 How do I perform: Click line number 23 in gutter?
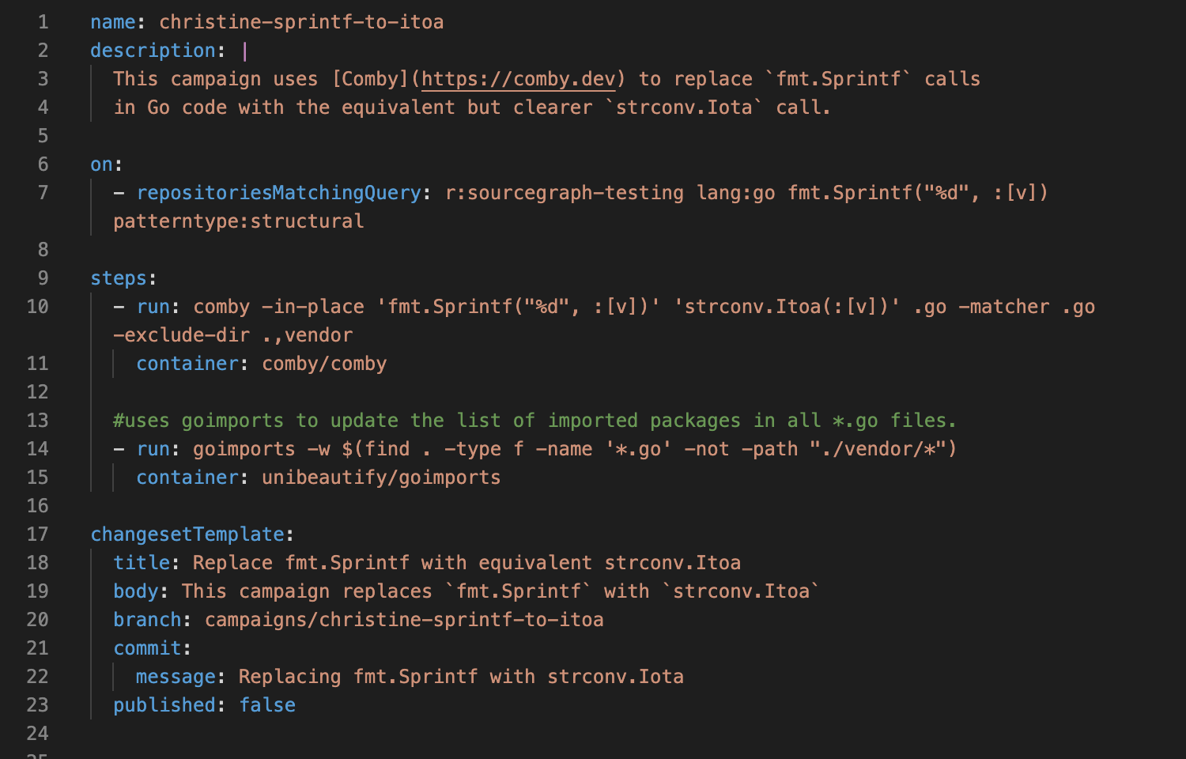(x=37, y=705)
